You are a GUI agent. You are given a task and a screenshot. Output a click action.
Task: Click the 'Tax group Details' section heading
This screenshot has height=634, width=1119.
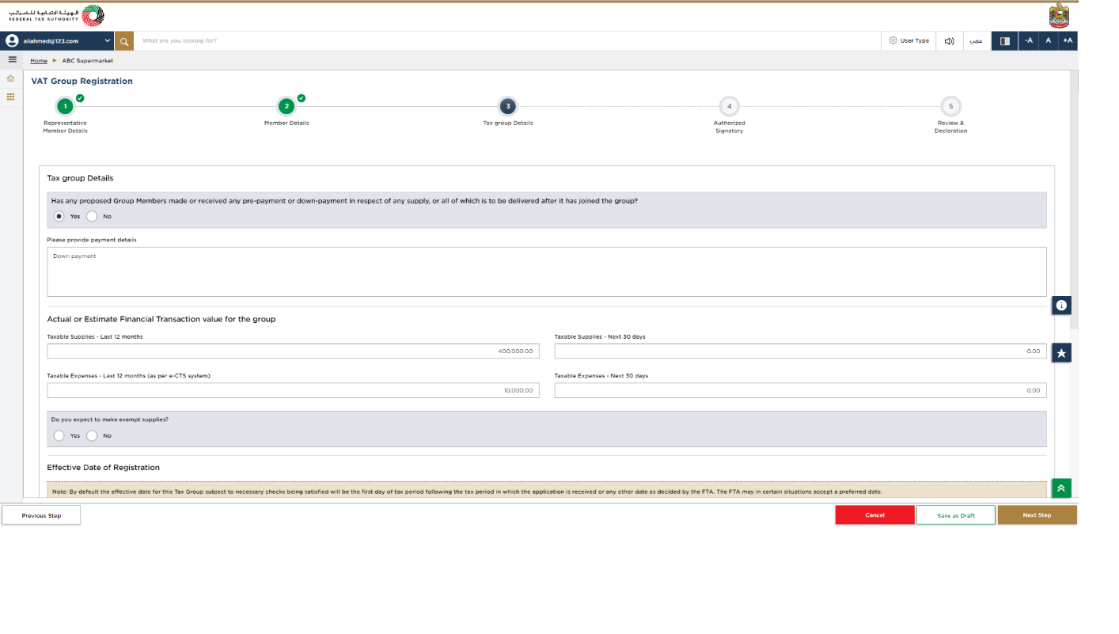pyautogui.click(x=80, y=178)
